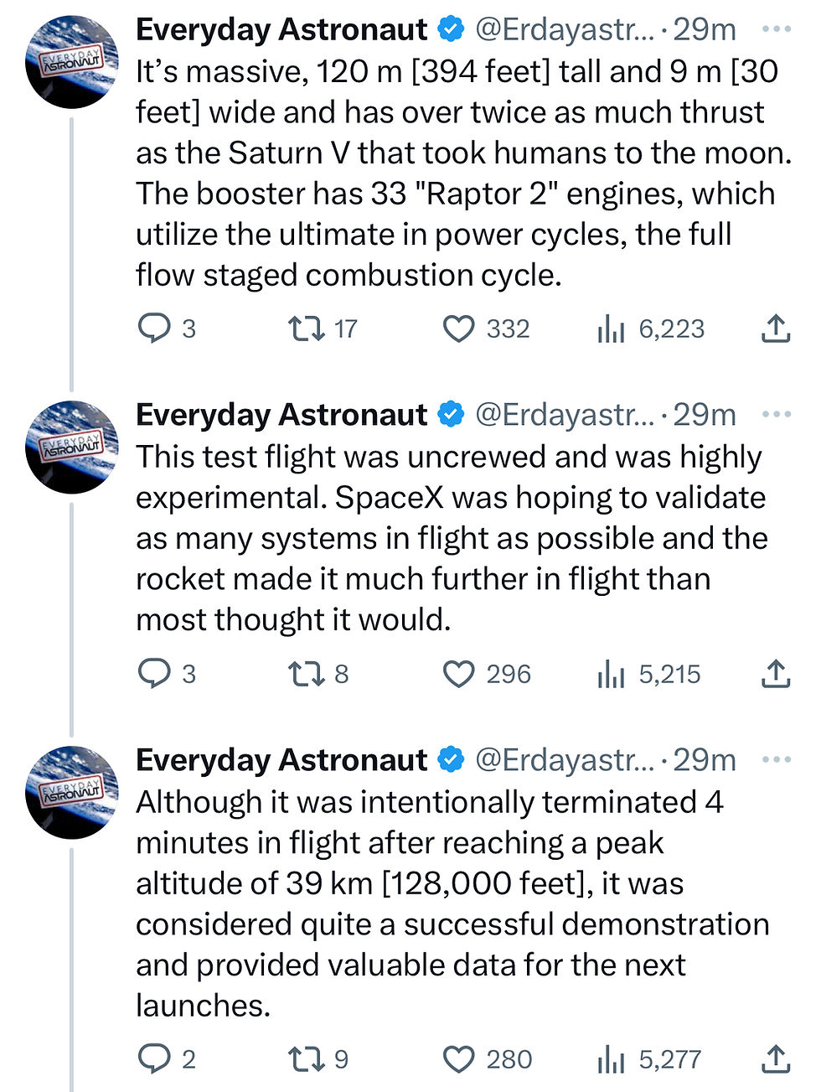Screen dimensions: 821x1092
Task: Open more options on third tweet
Action: pyautogui.click(x=777, y=760)
